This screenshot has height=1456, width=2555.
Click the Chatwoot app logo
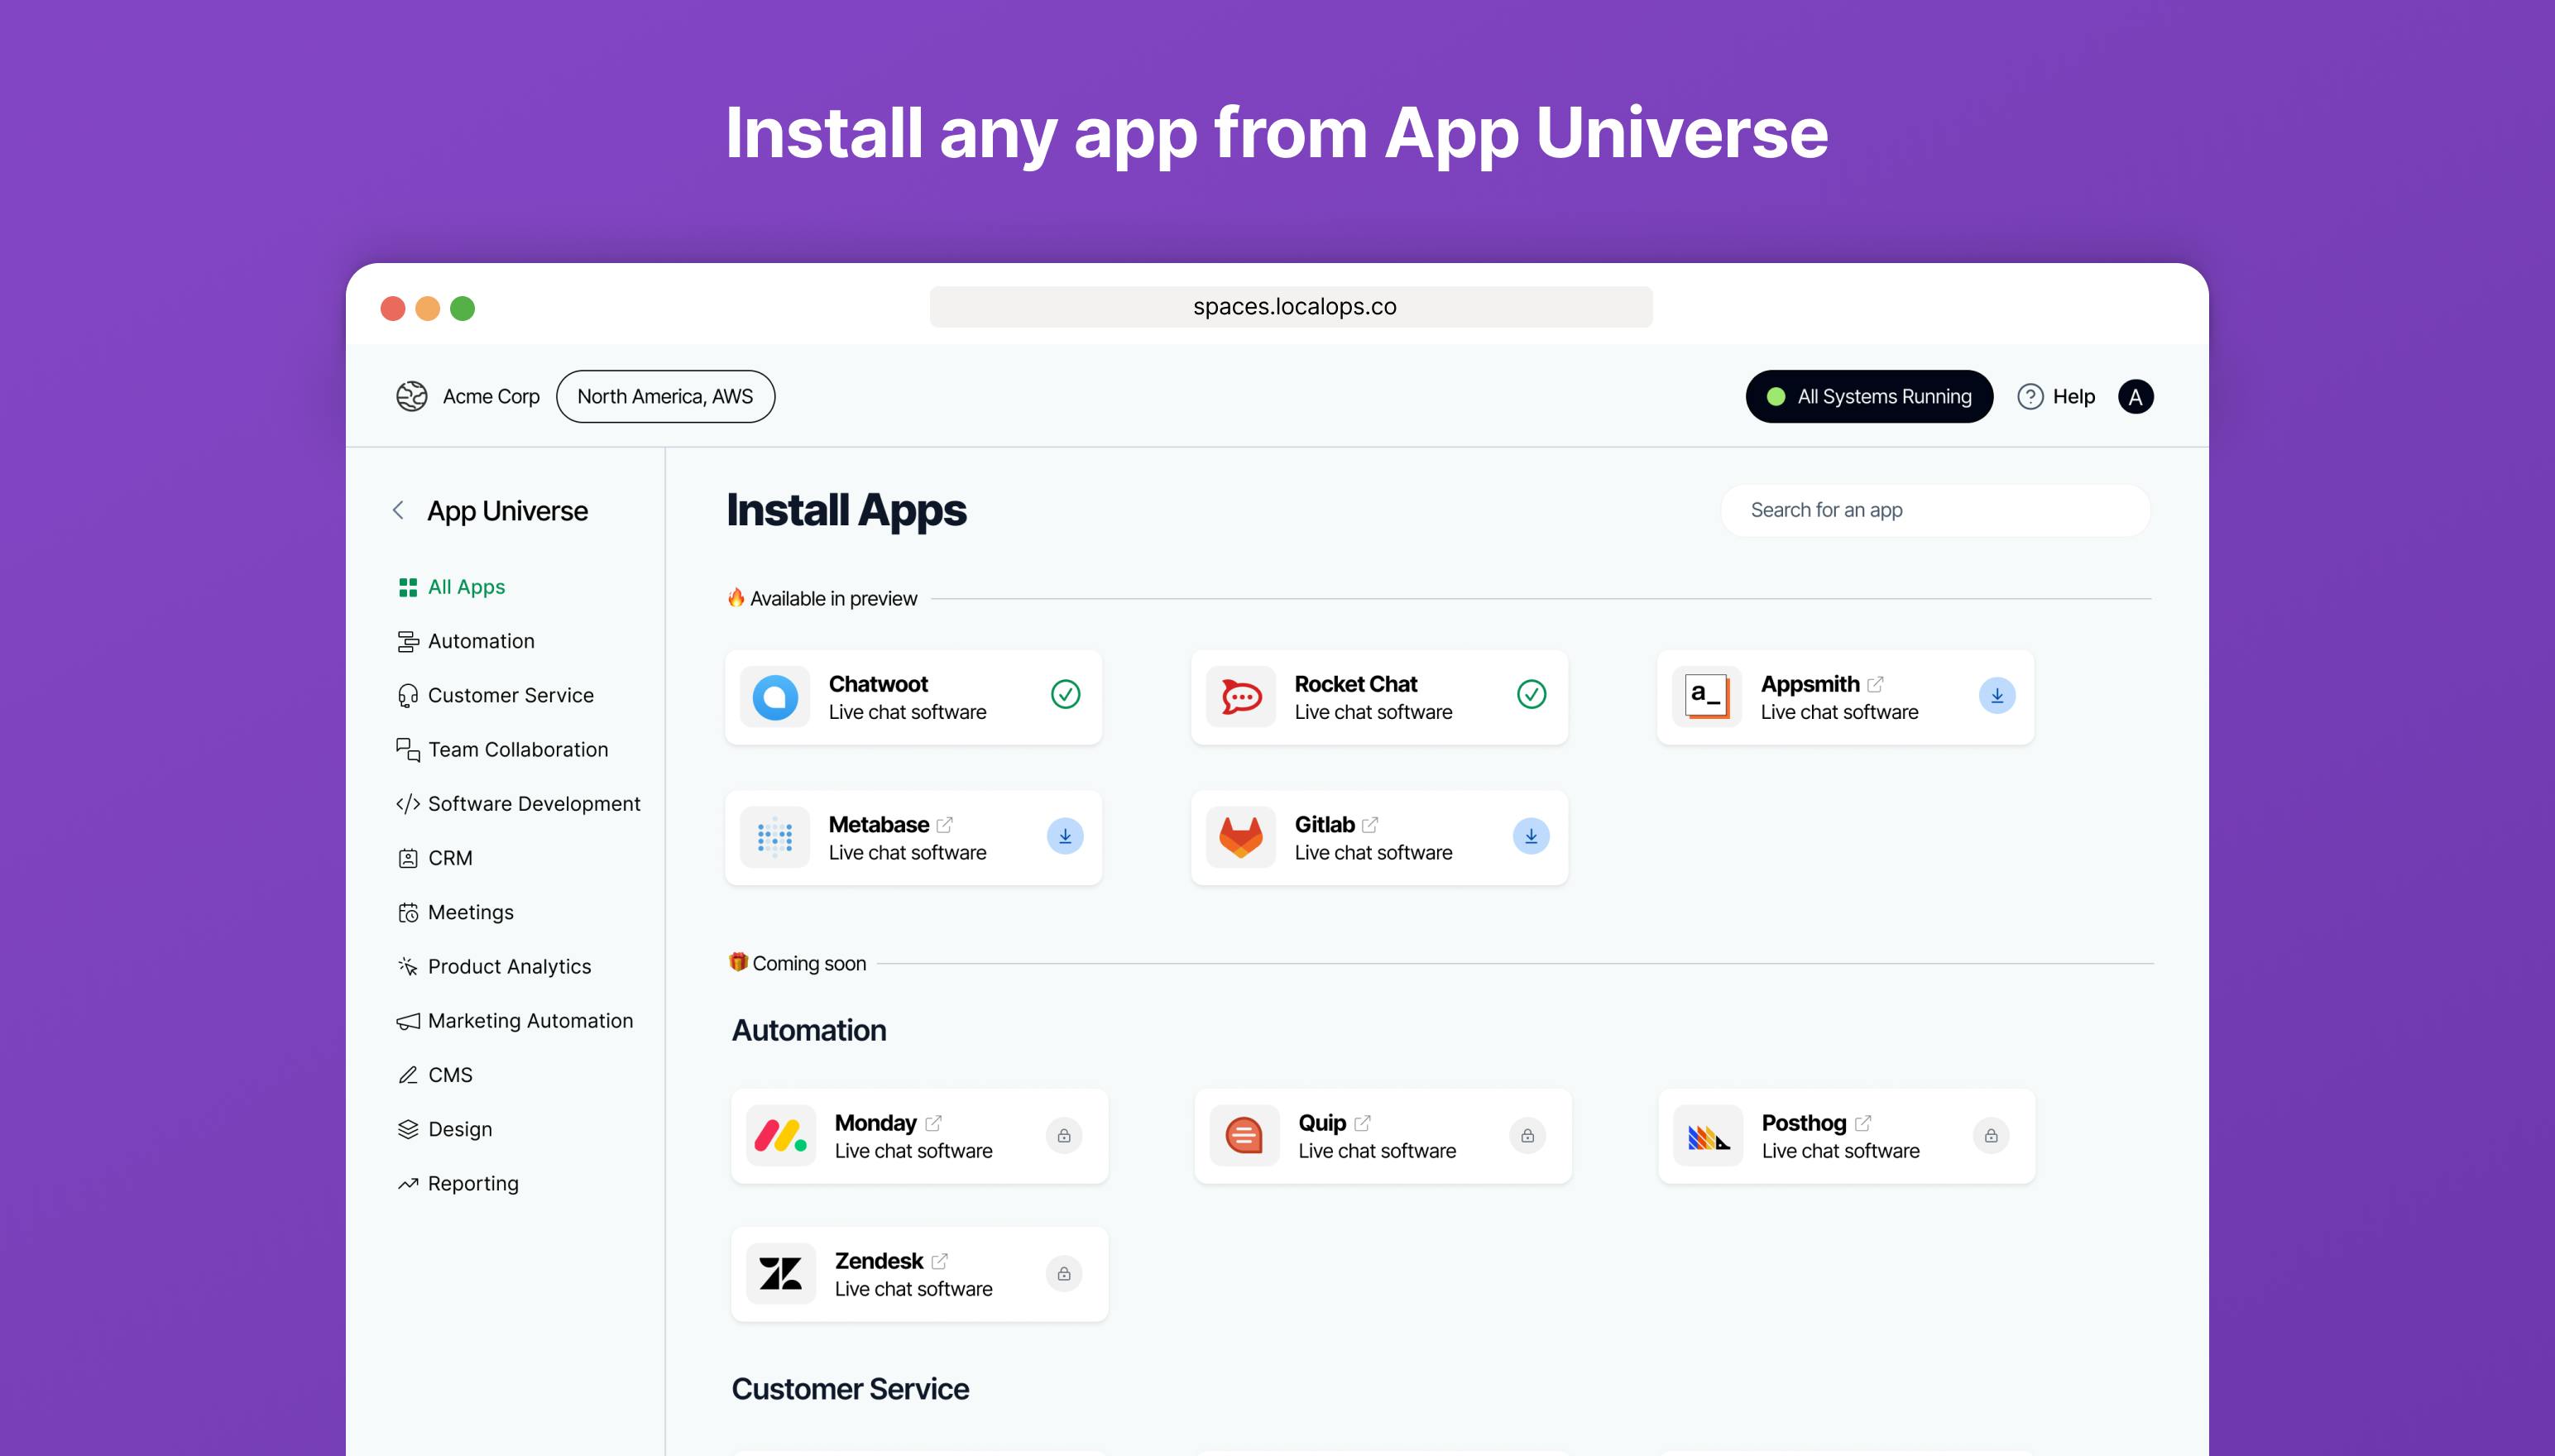pos(775,697)
